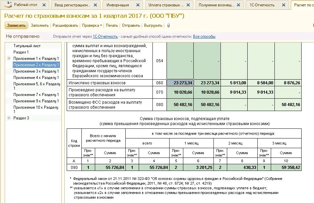This screenshot has height=203, width=314.
Task: Click the first 55 726,84 cell in row 090
Action: click(110, 168)
